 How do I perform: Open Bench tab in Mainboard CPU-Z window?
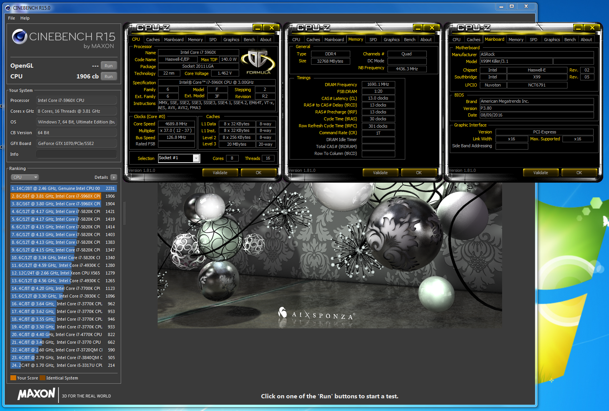570,40
